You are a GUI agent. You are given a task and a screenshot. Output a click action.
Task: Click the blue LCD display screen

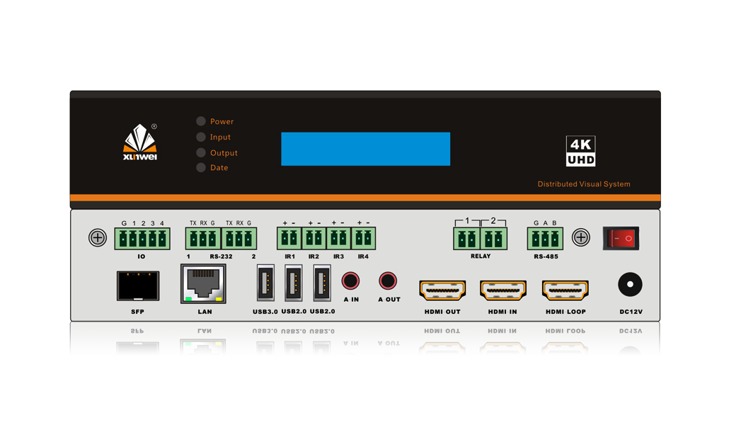tap(365, 149)
